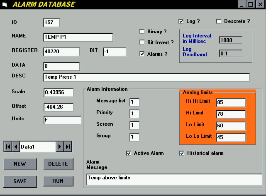Select the Alarm Message text box
The height and width of the screenshot is (196, 266).
pos(174,179)
